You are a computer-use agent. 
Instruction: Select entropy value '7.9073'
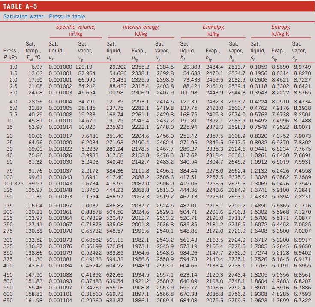(x=302, y=136)
